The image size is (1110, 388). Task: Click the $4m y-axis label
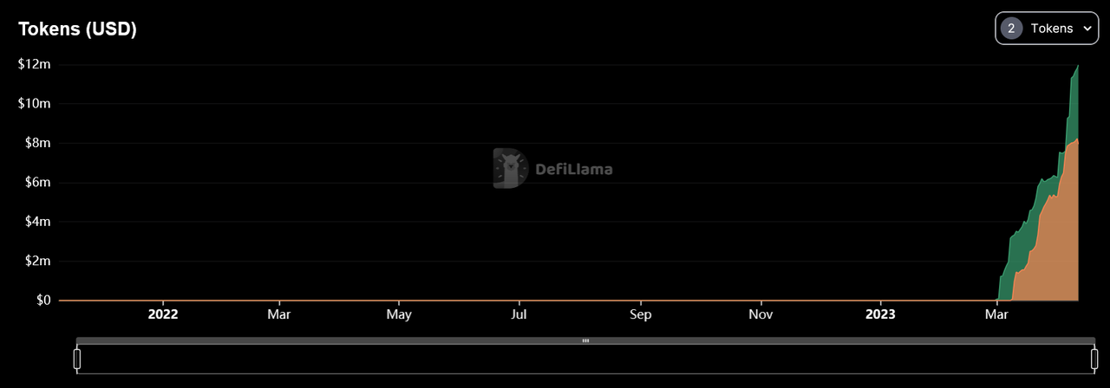37,222
